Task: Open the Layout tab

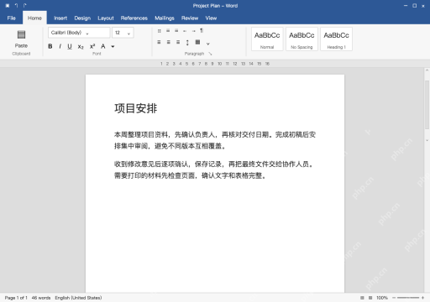Action: (106, 18)
